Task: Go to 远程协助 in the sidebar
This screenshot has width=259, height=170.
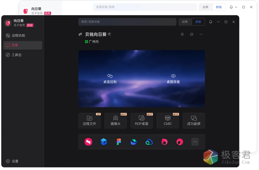Action: (18, 36)
